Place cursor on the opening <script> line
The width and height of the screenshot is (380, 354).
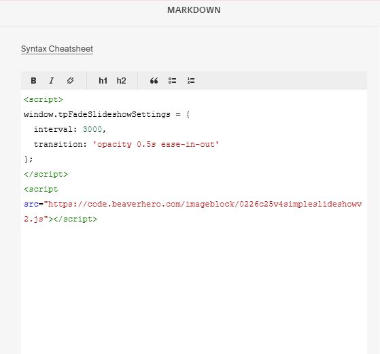[x=44, y=100]
